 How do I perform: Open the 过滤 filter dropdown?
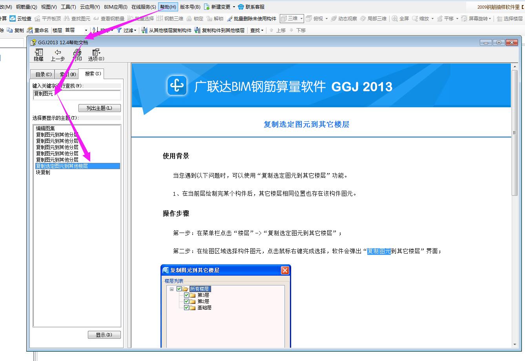[x=135, y=30]
